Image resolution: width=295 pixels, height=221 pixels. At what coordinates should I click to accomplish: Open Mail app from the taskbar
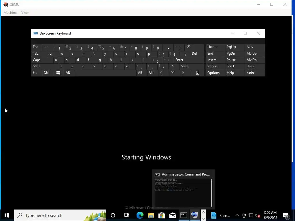[x=173, y=215]
